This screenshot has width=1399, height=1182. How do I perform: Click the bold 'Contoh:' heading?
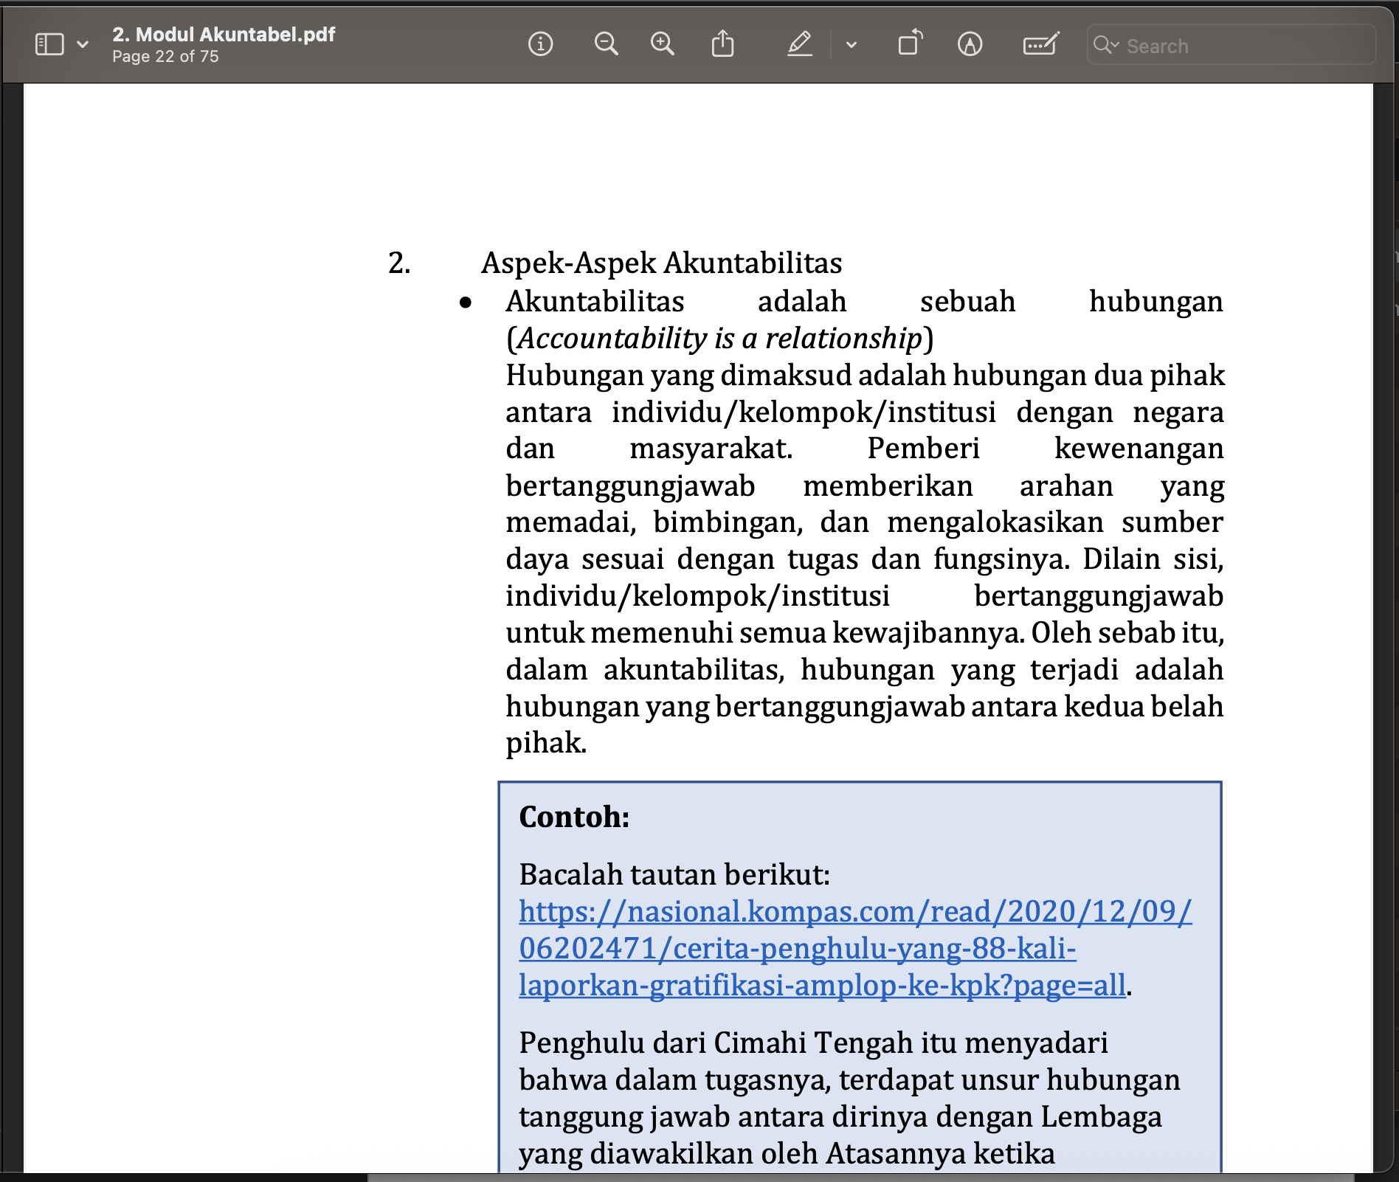[x=574, y=818]
